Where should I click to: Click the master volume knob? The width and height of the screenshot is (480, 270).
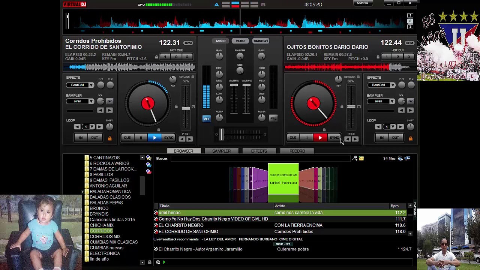coord(240,56)
